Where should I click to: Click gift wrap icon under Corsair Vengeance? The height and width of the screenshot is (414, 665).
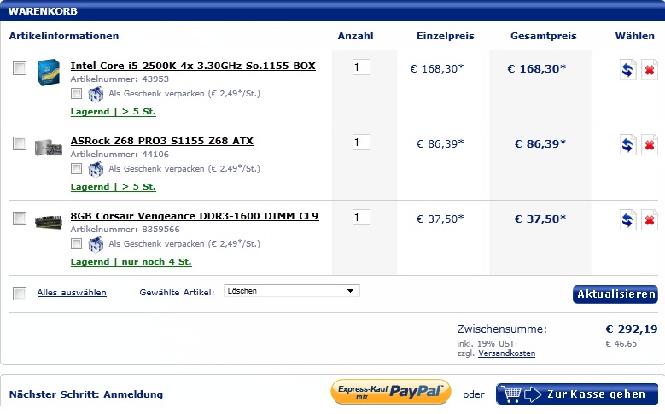point(96,244)
